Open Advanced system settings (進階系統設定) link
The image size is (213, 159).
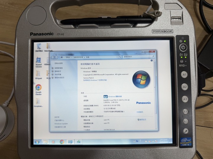coord(59,78)
